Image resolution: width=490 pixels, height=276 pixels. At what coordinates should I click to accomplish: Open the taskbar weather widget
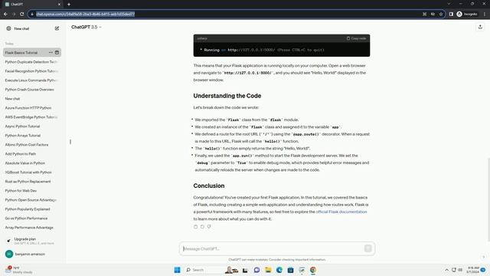18,270
